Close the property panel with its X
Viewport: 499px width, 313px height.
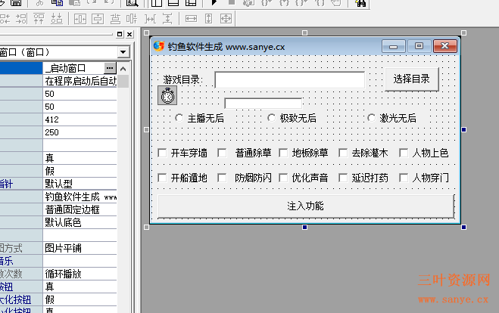[129, 34]
